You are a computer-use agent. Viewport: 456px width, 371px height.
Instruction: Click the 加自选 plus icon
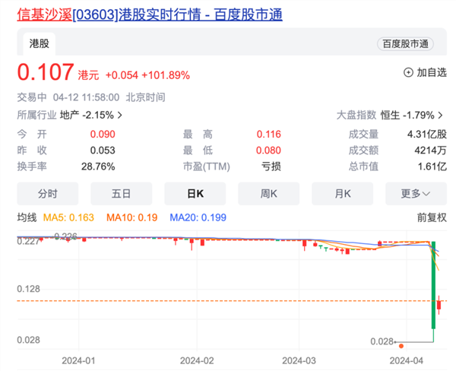[x=408, y=73]
